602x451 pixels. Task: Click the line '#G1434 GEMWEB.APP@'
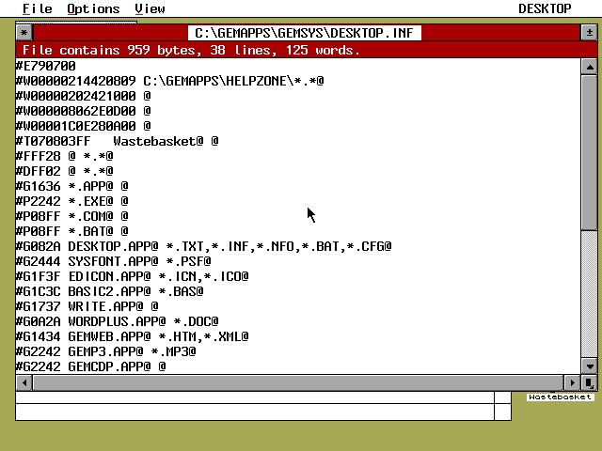click(x=132, y=336)
